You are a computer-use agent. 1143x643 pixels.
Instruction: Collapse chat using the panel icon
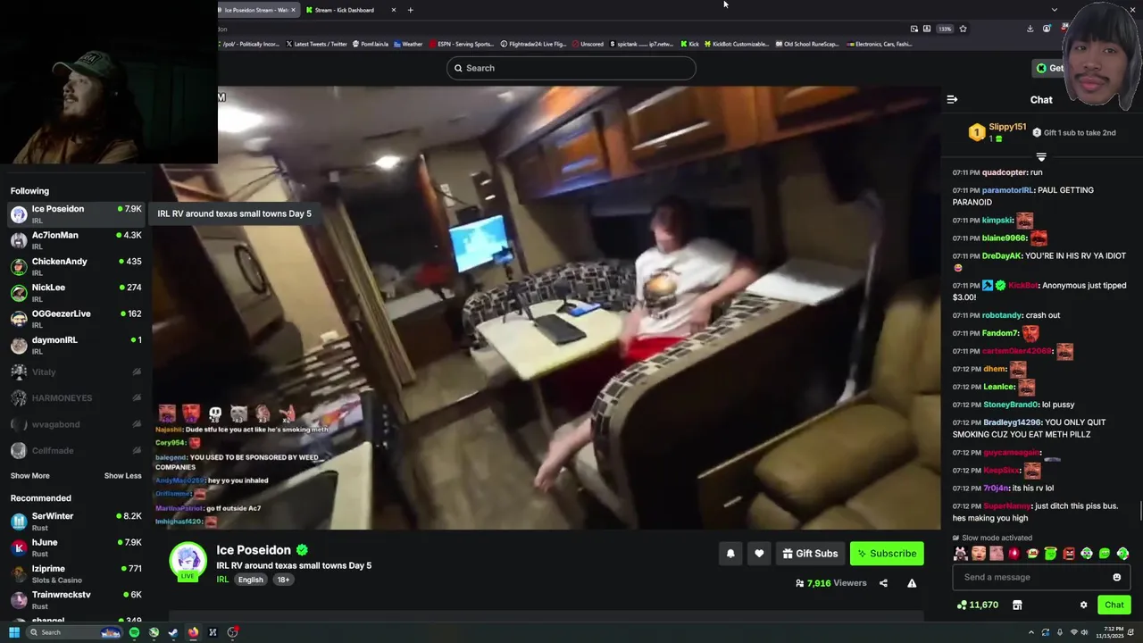tap(952, 99)
